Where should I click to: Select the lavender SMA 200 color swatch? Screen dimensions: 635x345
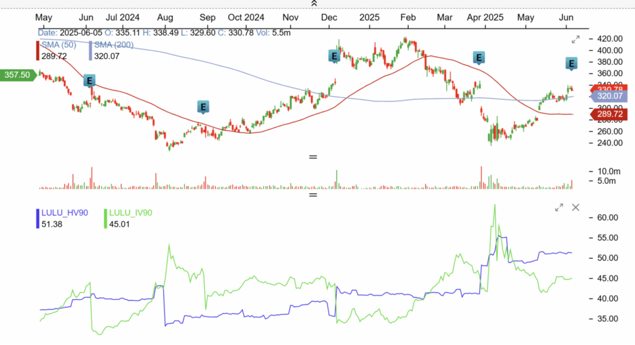pyautogui.click(x=91, y=51)
